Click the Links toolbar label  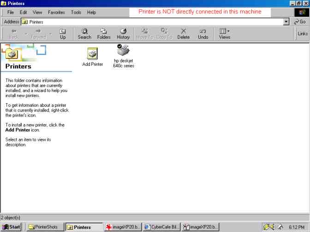(303, 34)
